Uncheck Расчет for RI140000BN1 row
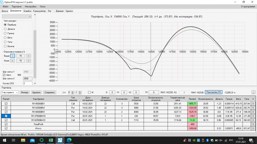257x144 pixels. pos(6,112)
